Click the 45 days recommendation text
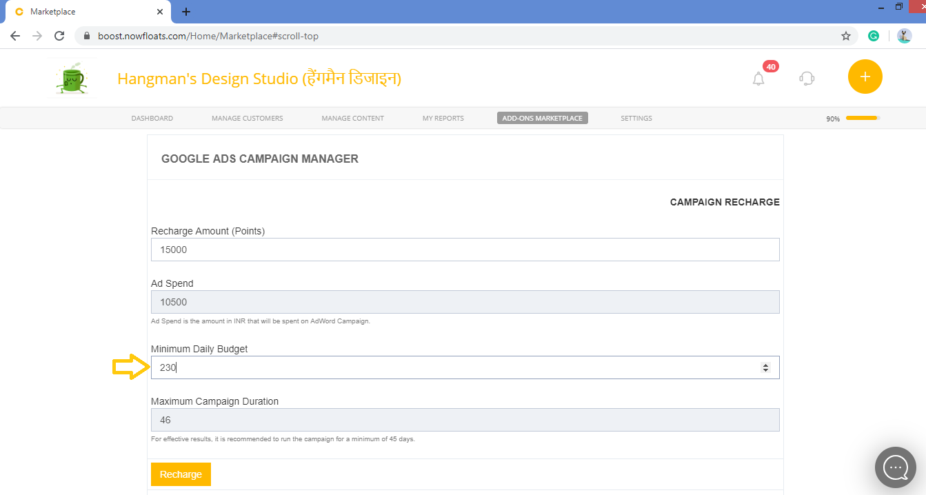926x495 pixels. point(283,439)
